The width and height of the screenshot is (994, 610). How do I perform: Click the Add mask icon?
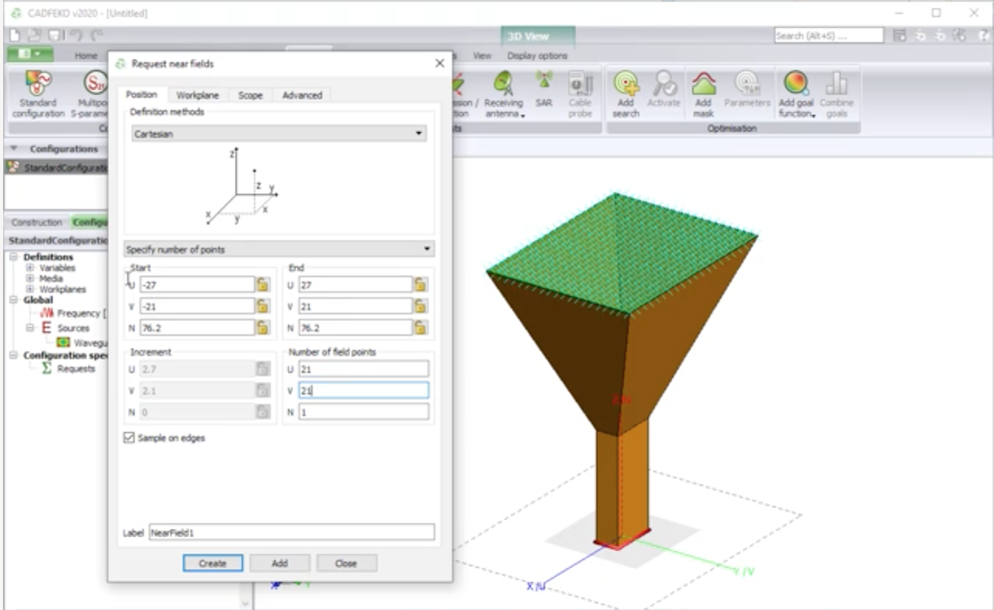pyautogui.click(x=703, y=84)
